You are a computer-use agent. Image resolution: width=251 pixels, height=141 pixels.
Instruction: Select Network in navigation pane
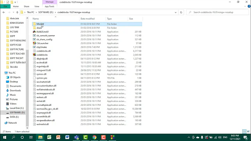click(13, 123)
